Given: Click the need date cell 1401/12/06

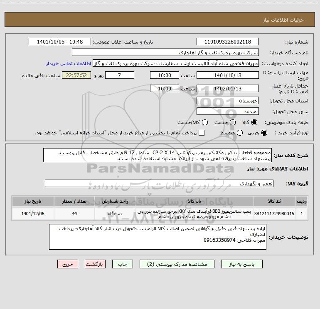Looking at the screenshot, I should [x=33, y=214].
